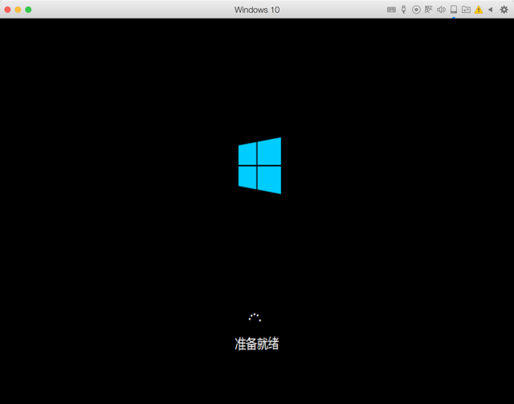
Task: Collapse status icons with the arrow
Action: [x=491, y=10]
